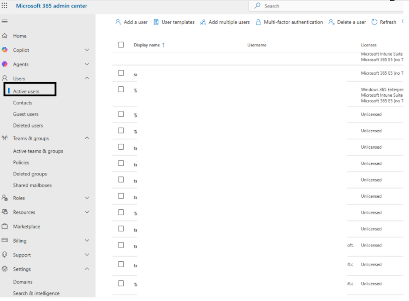The width and height of the screenshot is (409, 301).
Task: Click the Roles icon in sidebar
Action: (5, 198)
